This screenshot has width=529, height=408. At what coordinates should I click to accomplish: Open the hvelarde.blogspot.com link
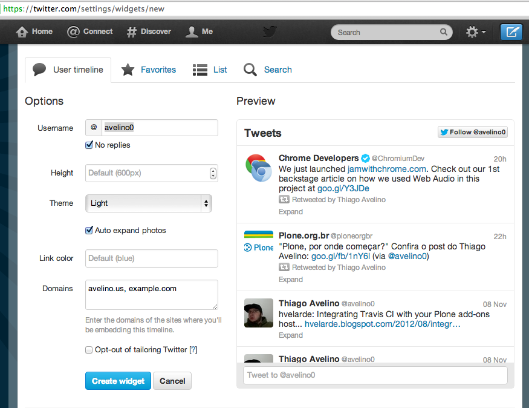[383, 324]
